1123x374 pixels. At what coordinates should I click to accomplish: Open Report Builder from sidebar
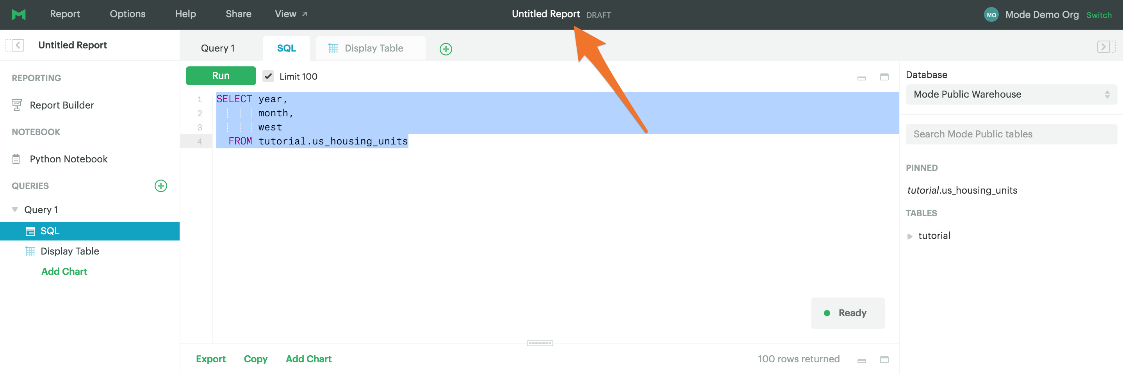(61, 105)
